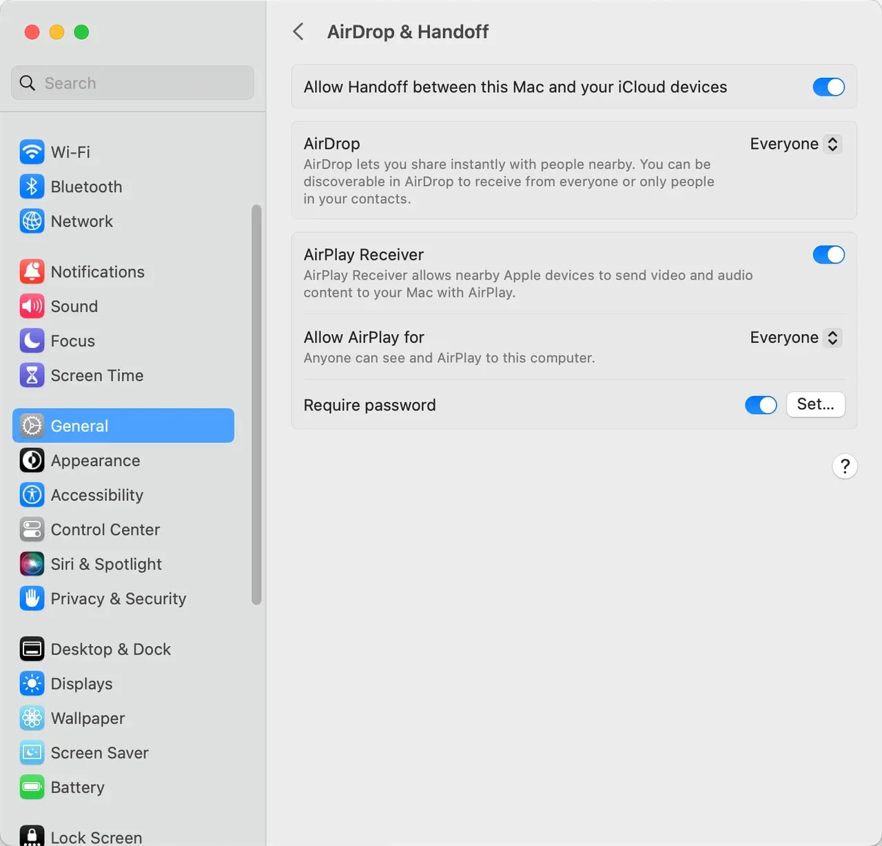Open the Displays sun icon

click(x=32, y=683)
